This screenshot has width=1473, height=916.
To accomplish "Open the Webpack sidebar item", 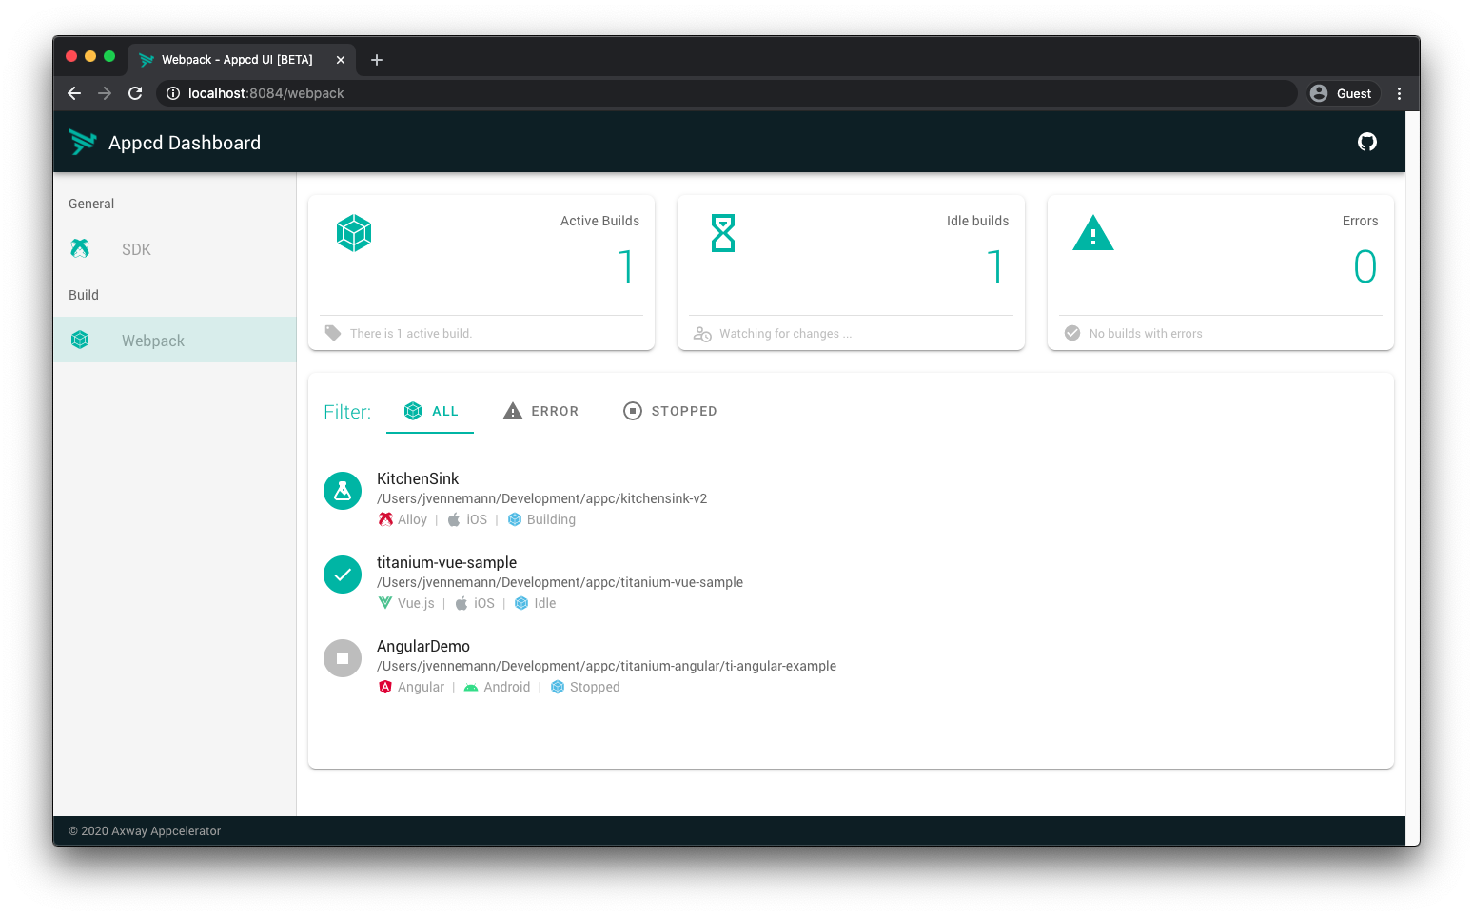I will (x=175, y=340).
